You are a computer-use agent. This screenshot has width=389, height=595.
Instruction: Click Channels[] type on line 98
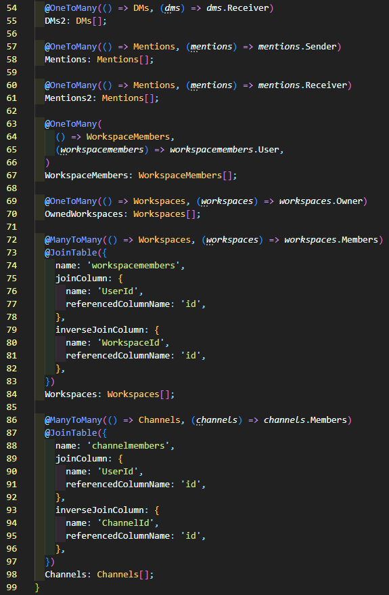pos(122,575)
